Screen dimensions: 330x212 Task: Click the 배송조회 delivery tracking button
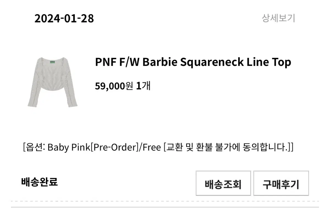[x=223, y=183]
